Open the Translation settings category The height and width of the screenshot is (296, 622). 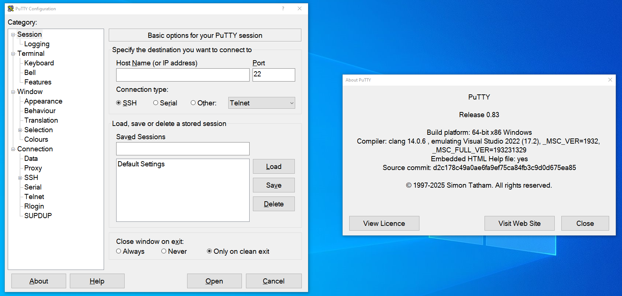(x=41, y=120)
